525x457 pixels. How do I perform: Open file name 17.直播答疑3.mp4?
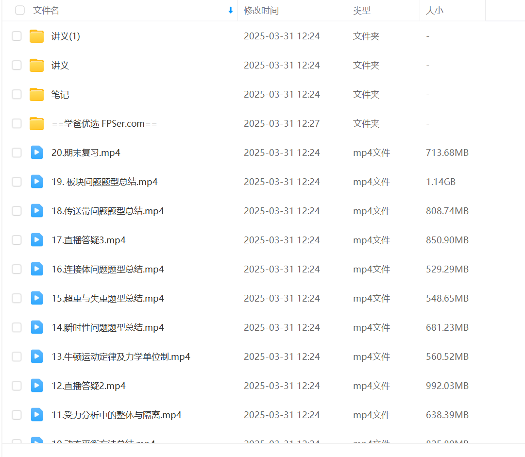coord(88,240)
